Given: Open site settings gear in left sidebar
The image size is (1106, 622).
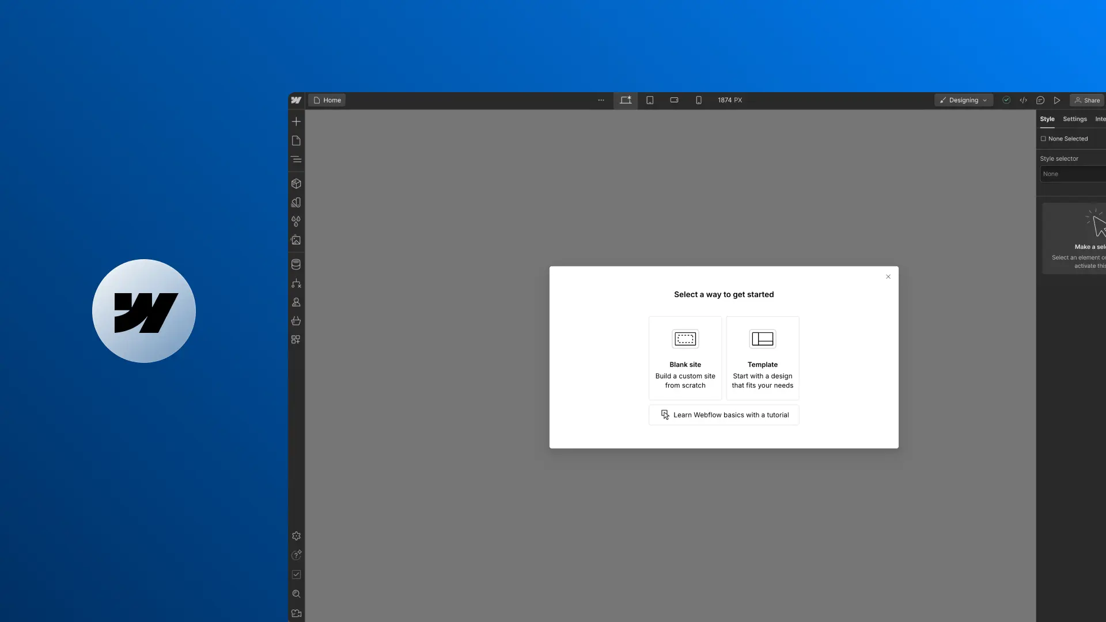Looking at the screenshot, I should point(296,536).
